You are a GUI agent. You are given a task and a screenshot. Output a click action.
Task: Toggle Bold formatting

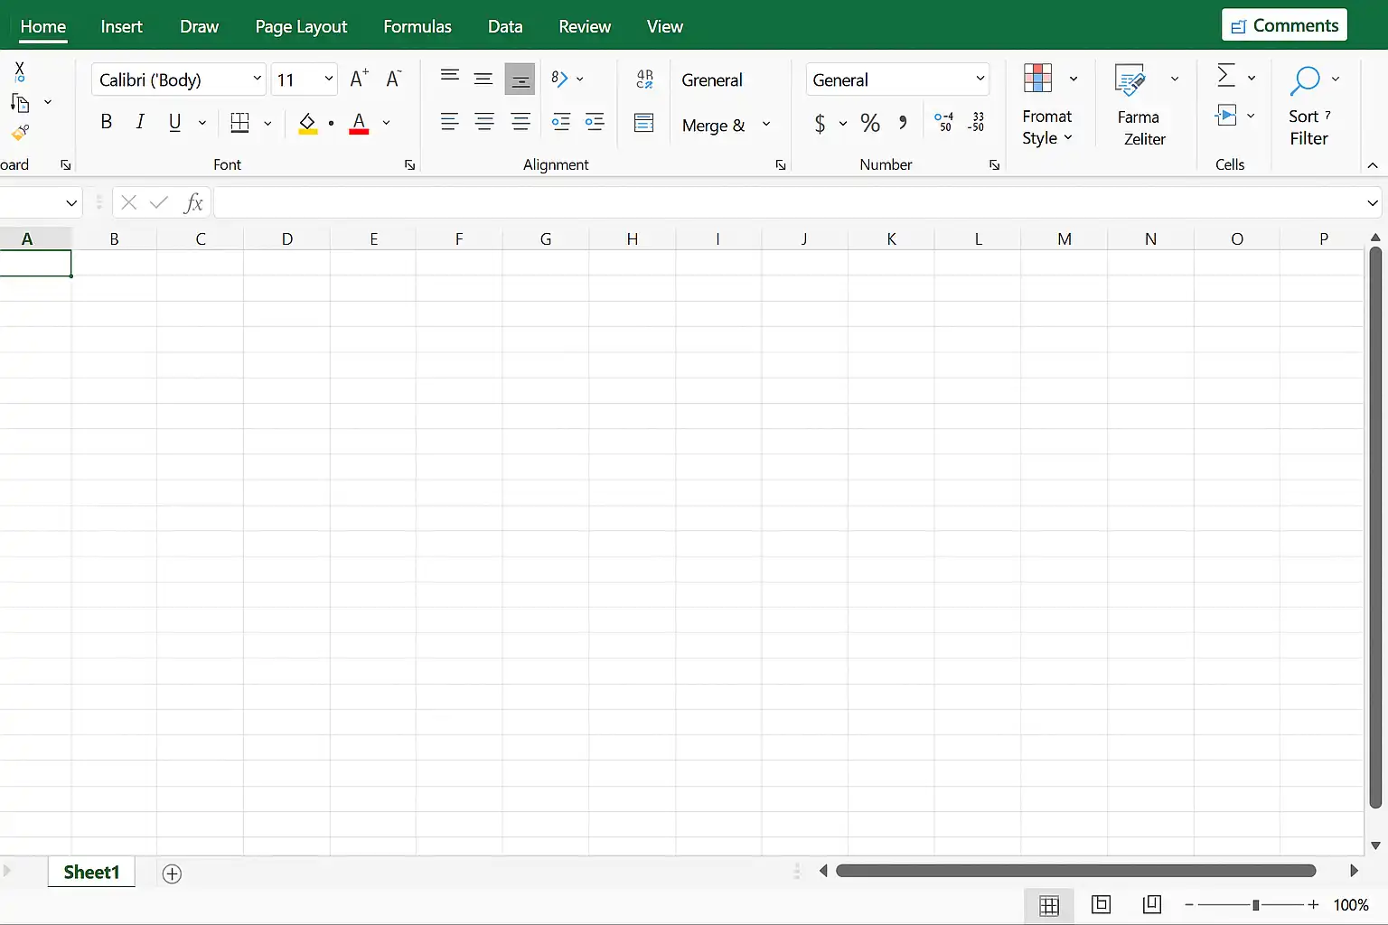coord(107,123)
